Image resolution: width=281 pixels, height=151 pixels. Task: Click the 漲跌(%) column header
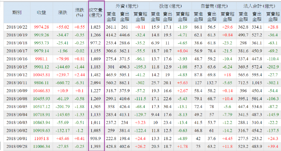click(80, 13)
